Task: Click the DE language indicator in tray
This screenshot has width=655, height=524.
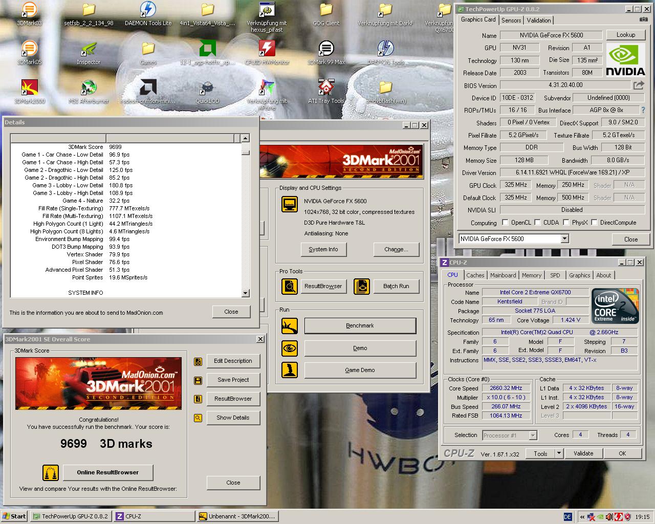Action: (x=567, y=517)
